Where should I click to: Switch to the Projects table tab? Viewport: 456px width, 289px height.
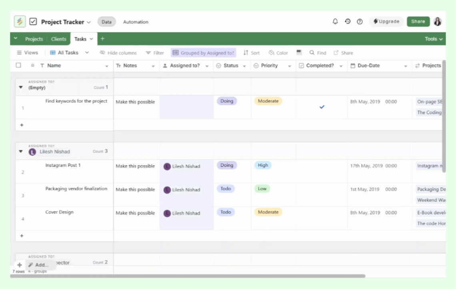(x=34, y=39)
